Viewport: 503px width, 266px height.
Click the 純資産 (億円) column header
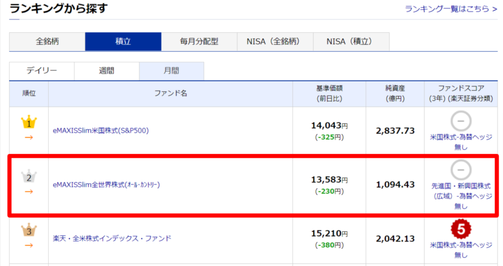click(395, 94)
